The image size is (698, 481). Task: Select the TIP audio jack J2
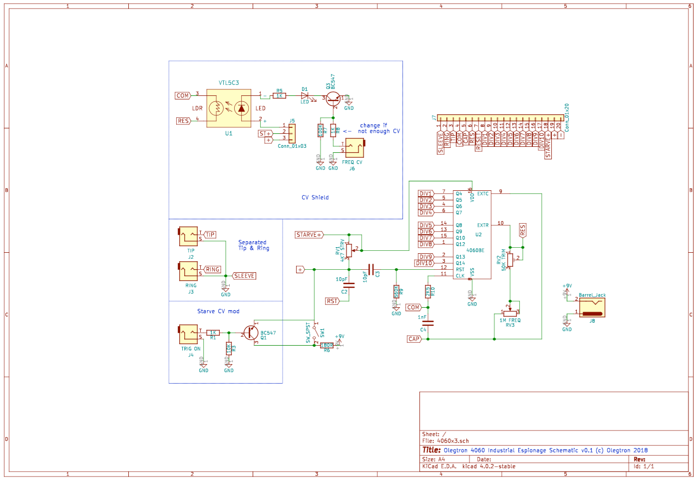pyautogui.click(x=189, y=236)
